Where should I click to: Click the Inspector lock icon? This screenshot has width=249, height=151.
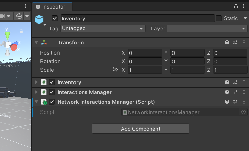(x=236, y=6)
